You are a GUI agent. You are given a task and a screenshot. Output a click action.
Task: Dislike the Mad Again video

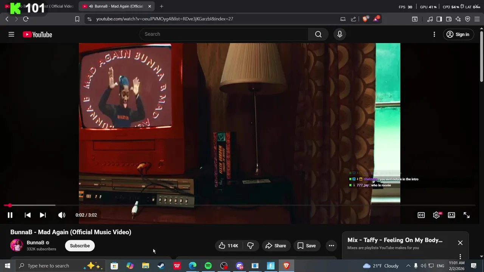250,246
